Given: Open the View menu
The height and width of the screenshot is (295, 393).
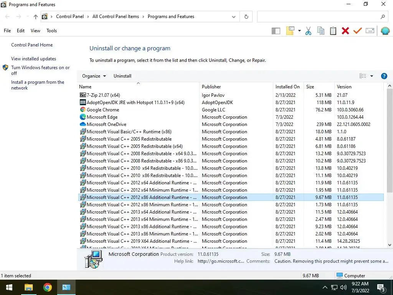Looking at the screenshot, I should pos(35,31).
